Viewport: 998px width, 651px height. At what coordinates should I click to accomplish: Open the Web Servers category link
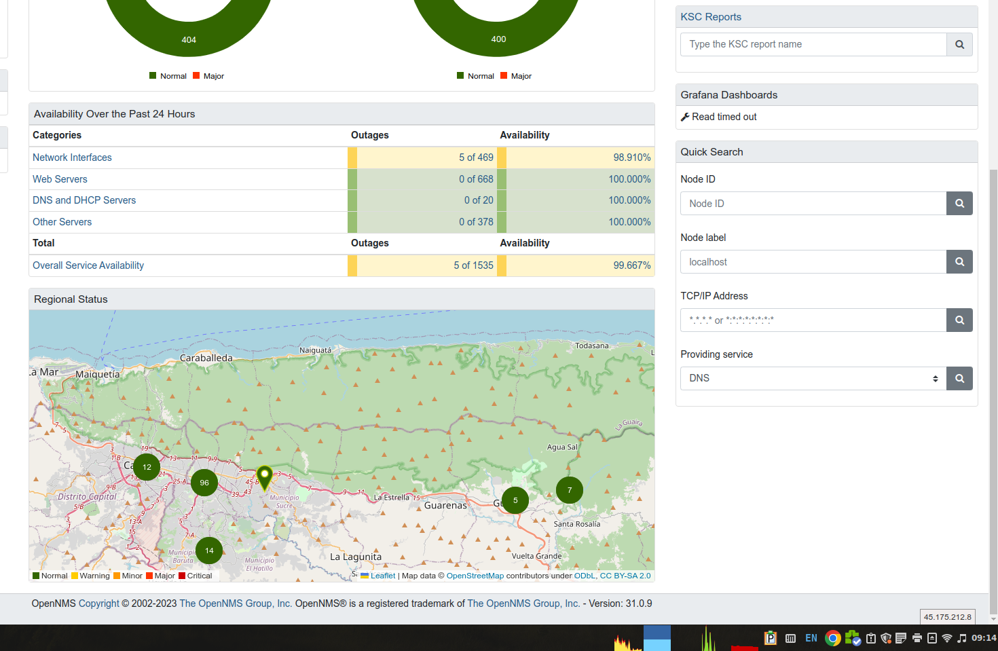[x=60, y=179]
